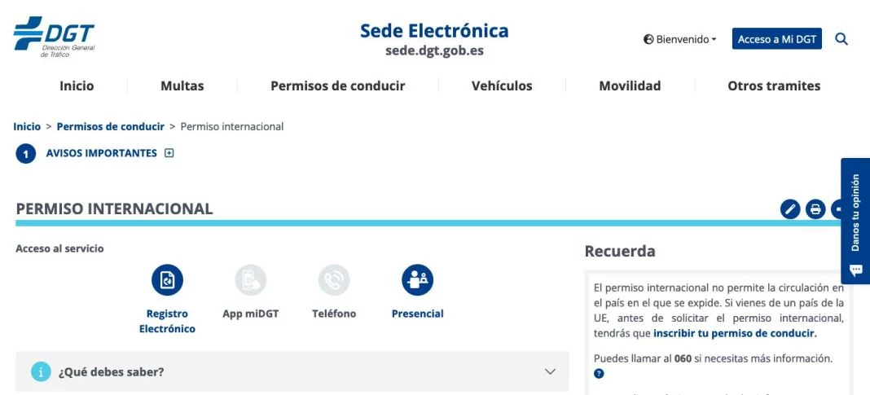Select the Registro Electrónico icon

pos(167,280)
